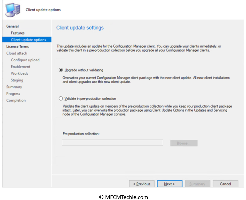Image resolution: width=246 pixels, height=200 pixels.
Task: Click the intro text 'This update includes'
Action: (139, 48)
